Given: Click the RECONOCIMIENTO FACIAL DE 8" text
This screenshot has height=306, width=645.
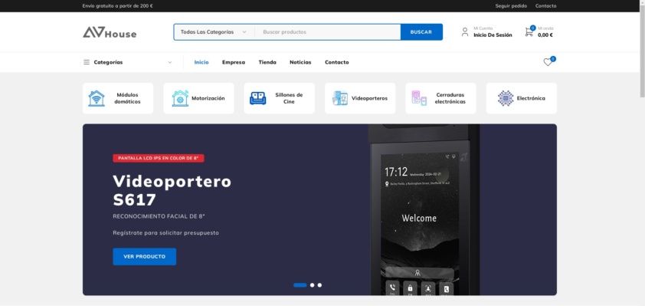Looking at the screenshot, I should pos(159,216).
